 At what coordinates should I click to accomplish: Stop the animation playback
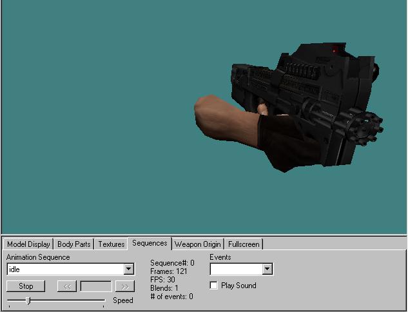[x=26, y=286]
